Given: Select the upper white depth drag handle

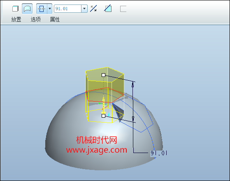Looking at the screenshot, I should pyautogui.click(x=103, y=75).
